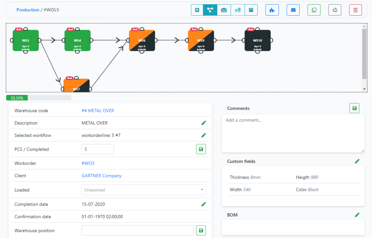Click the parking 'P' icon in toolbar
Image resolution: width=372 pixels, height=238 pixels.
(x=198, y=10)
